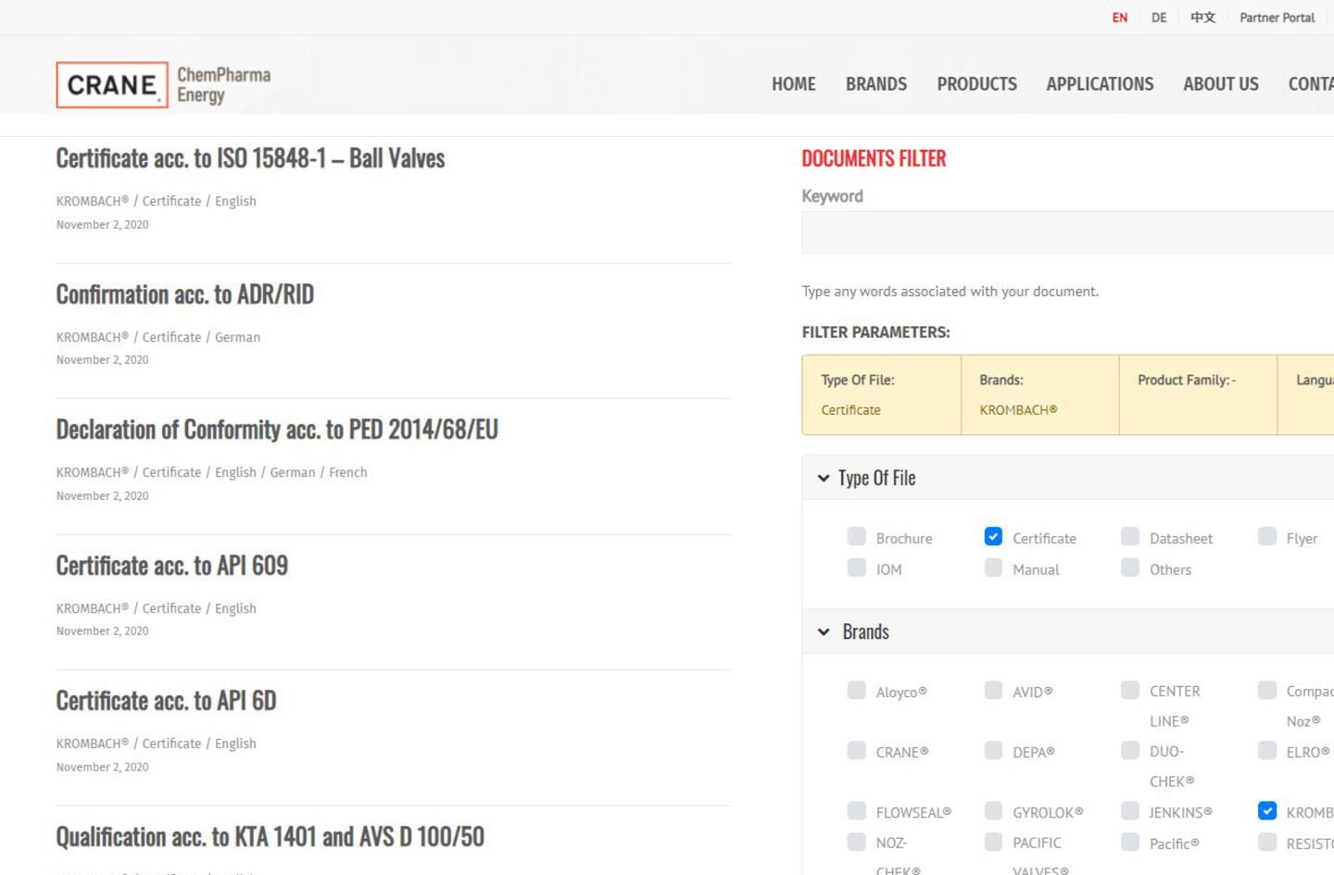The image size is (1334, 875).
Task: Enable the Manual file type checkbox
Action: (x=993, y=569)
